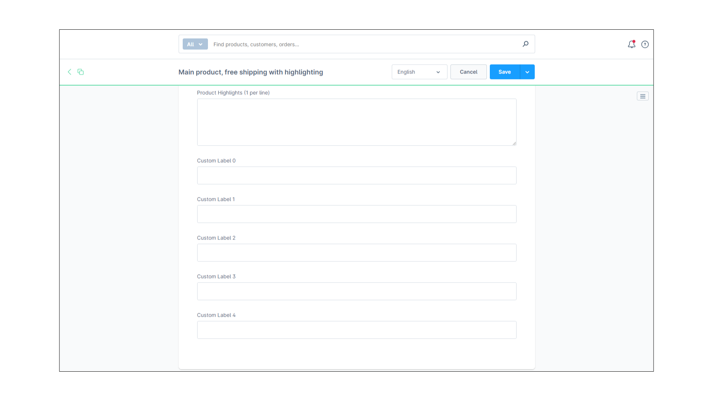The width and height of the screenshot is (713, 401).
Task: Expand the Save button dropdown arrow
Action: pos(527,72)
